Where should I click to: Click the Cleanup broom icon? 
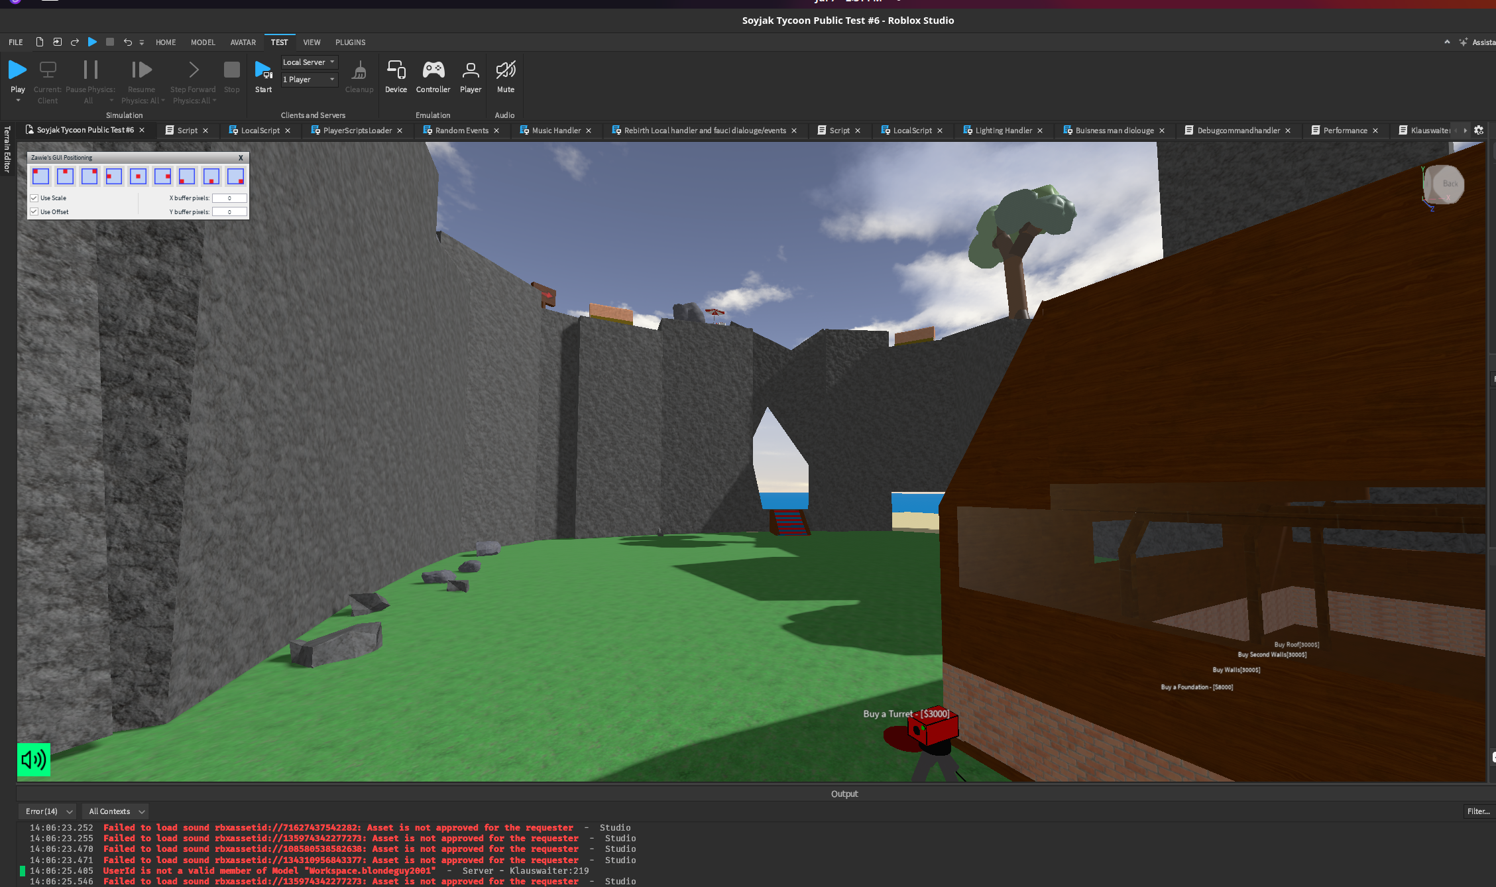(x=359, y=70)
